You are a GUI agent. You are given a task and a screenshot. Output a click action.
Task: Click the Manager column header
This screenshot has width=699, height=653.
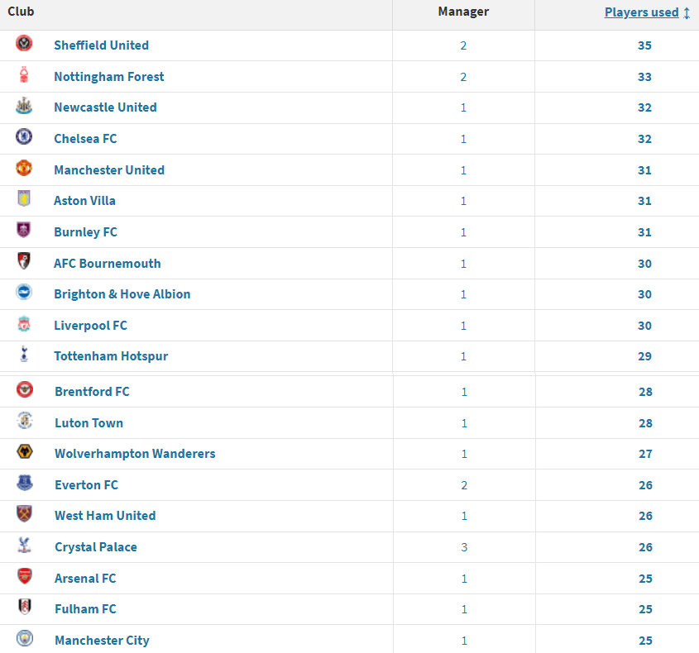(x=463, y=12)
